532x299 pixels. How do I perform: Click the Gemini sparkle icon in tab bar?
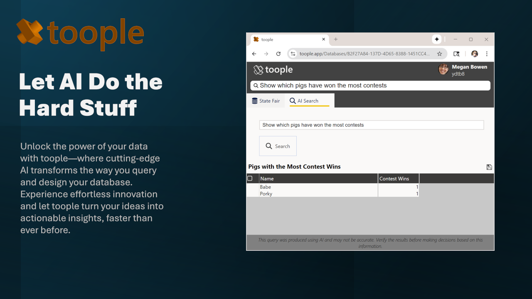pyautogui.click(x=437, y=39)
